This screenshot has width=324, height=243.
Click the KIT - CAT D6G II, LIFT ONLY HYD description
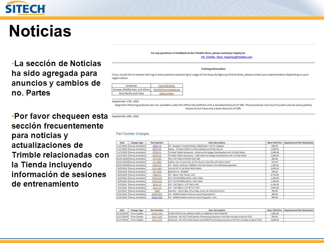184,185
